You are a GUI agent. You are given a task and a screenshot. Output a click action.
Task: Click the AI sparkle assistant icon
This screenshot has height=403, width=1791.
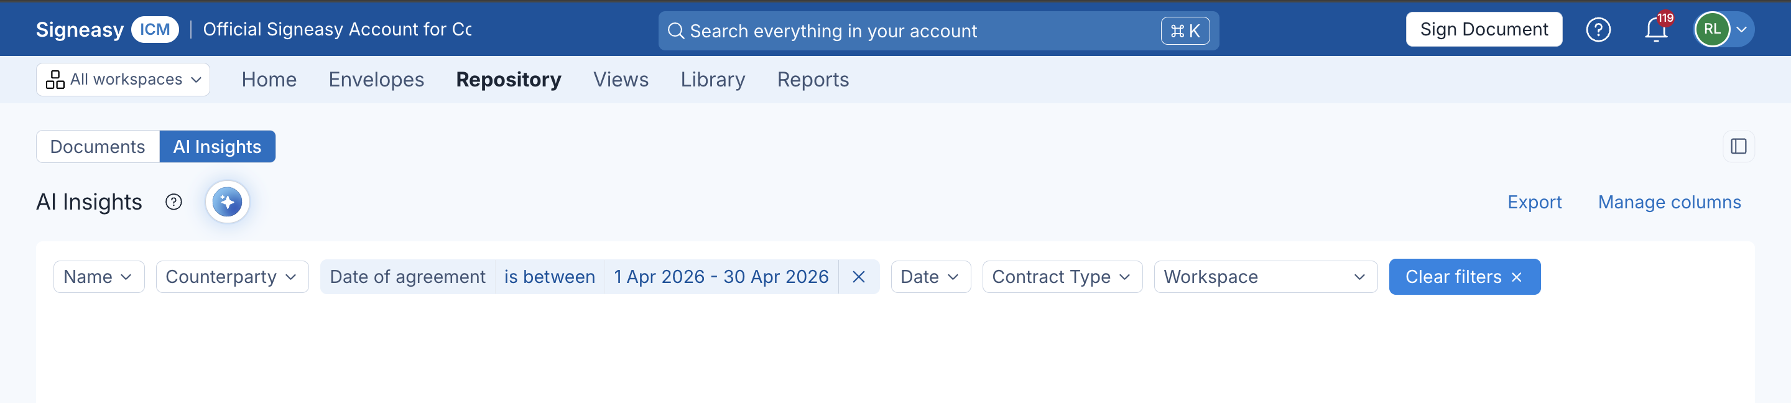pyautogui.click(x=228, y=202)
